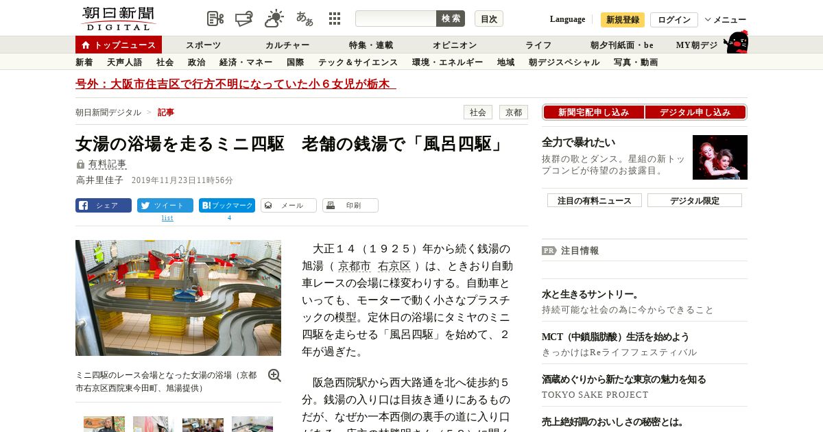Open the 右京区 keyword link
The width and height of the screenshot is (823, 432).
[394, 266]
